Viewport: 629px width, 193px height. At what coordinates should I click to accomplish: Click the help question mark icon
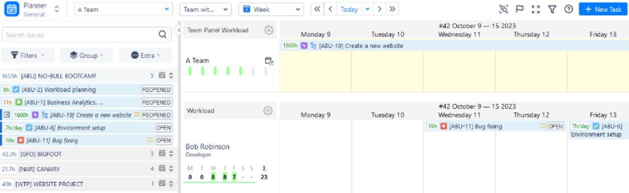click(x=568, y=9)
